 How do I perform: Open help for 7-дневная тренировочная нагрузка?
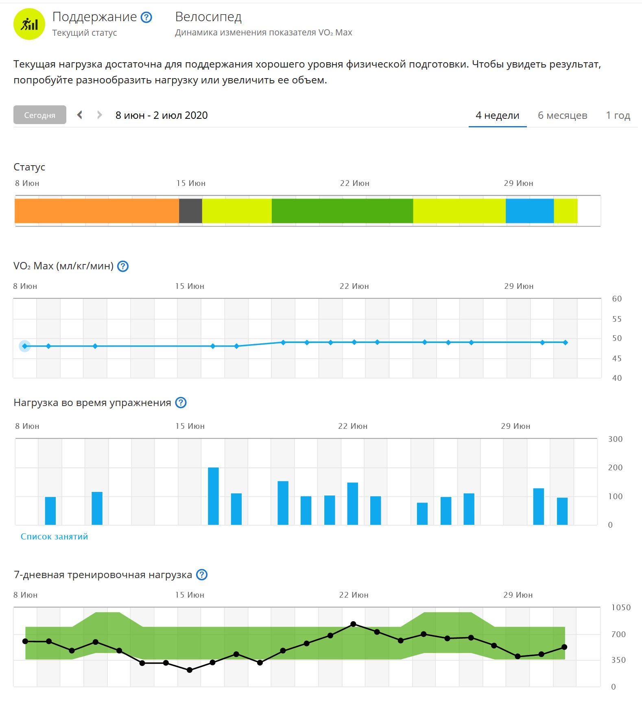[202, 575]
